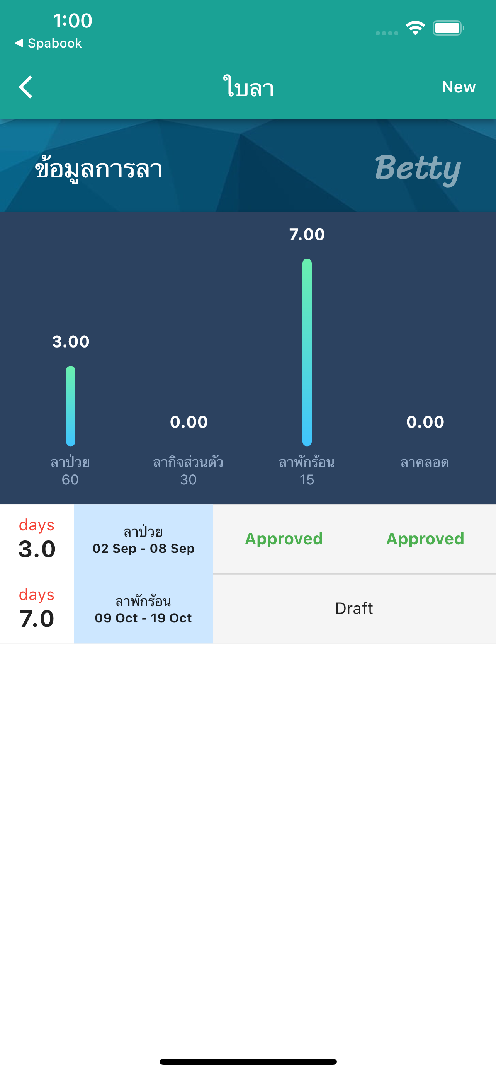Tap the maternity leave 0.00 value
The height and width of the screenshot is (1074, 496).
(425, 422)
